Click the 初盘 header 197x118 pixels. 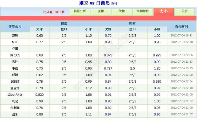(64, 24)
